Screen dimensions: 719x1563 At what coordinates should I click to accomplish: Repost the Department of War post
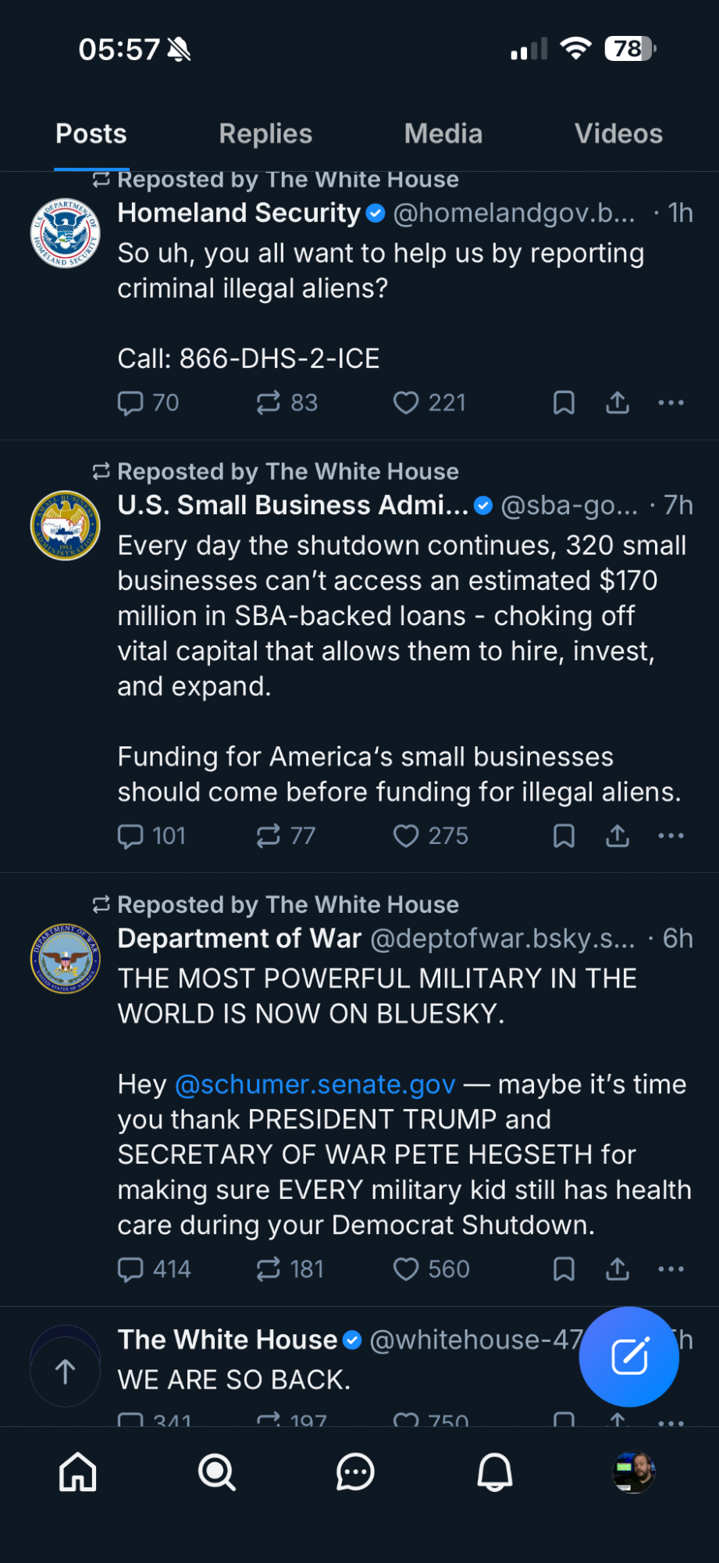(x=269, y=1269)
